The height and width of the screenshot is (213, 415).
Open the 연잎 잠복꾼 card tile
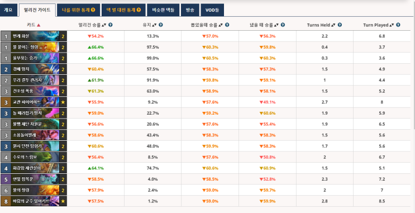point(34,179)
